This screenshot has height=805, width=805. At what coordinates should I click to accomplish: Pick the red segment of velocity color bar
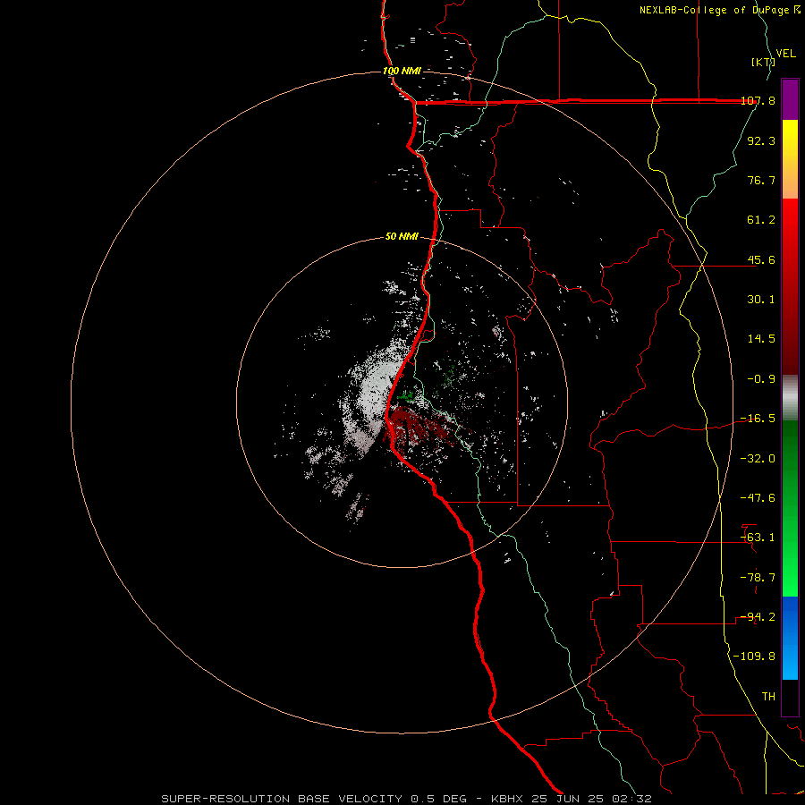(790, 286)
